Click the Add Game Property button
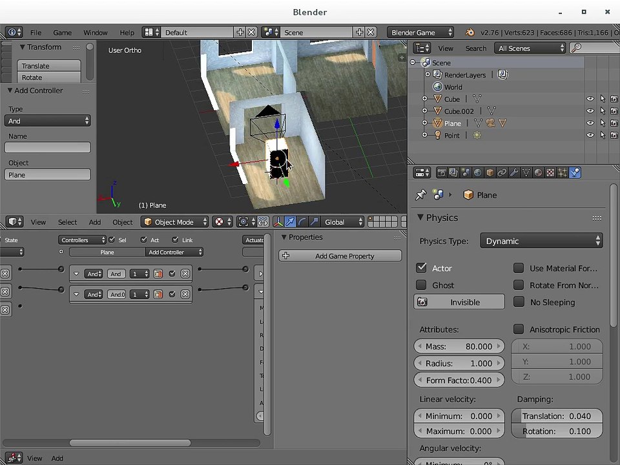Image resolution: width=620 pixels, height=465 pixels. pos(340,256)
